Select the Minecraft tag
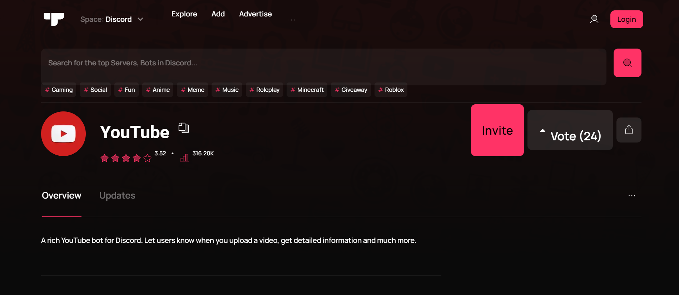This screenshot has height=295, width=679. point(307,90)
